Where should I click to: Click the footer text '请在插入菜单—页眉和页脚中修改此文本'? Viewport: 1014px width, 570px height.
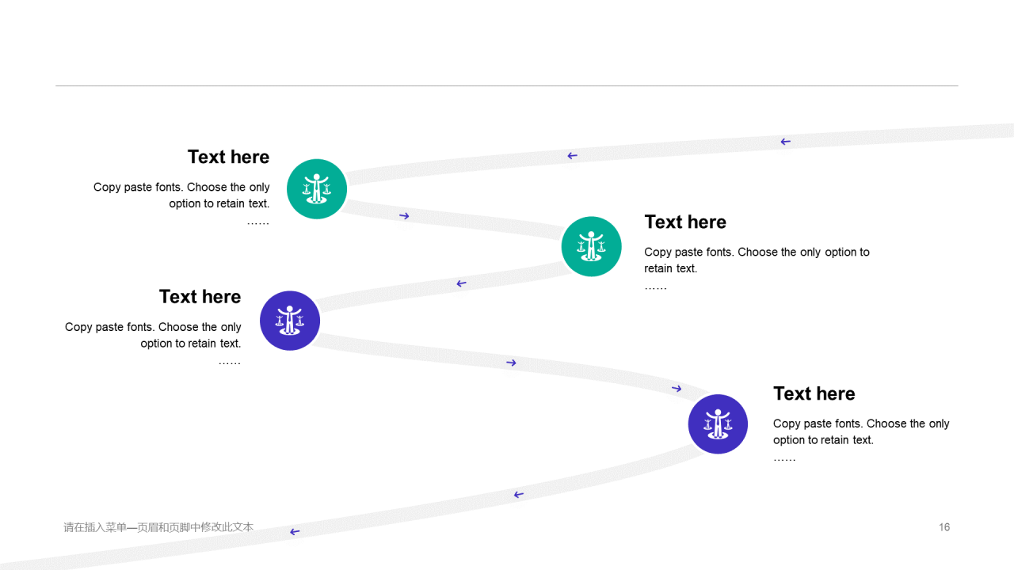[x=158, y=527]
